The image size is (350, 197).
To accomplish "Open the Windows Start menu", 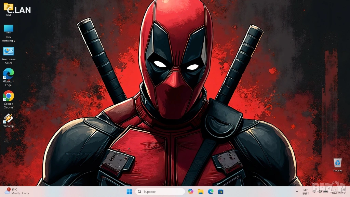I will (129, 192).
